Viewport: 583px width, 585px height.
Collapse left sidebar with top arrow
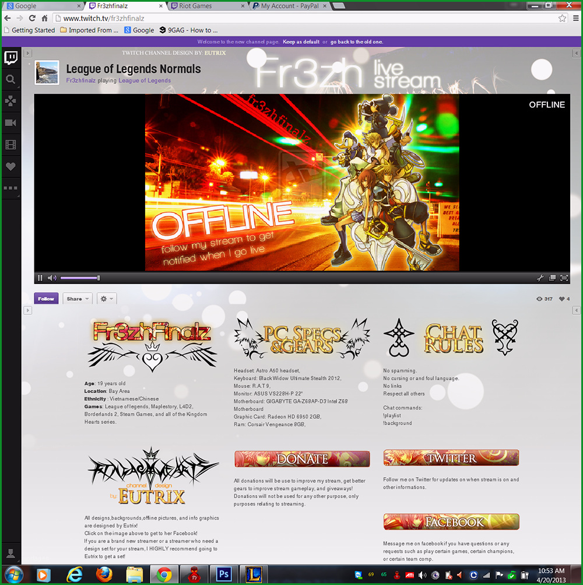pos(27,53)
